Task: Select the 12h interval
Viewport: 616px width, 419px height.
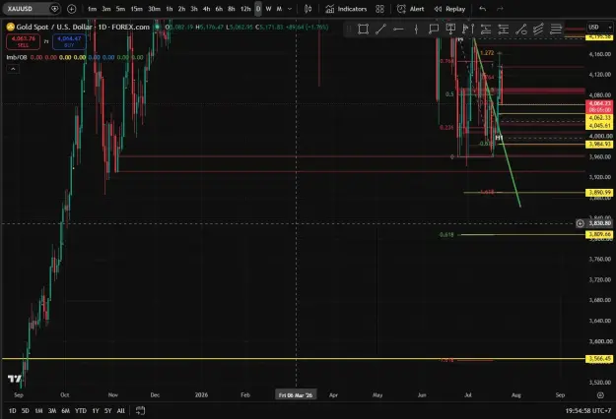Action: coord(245,9)
